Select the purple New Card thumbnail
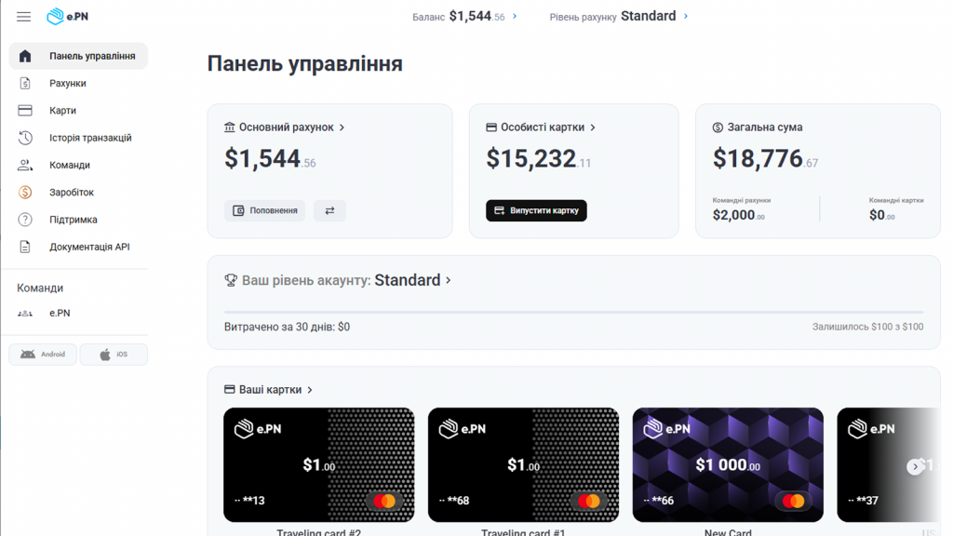The height and width of the screenshot is (536, 953). pyautogui.click(x=728, y=464)
